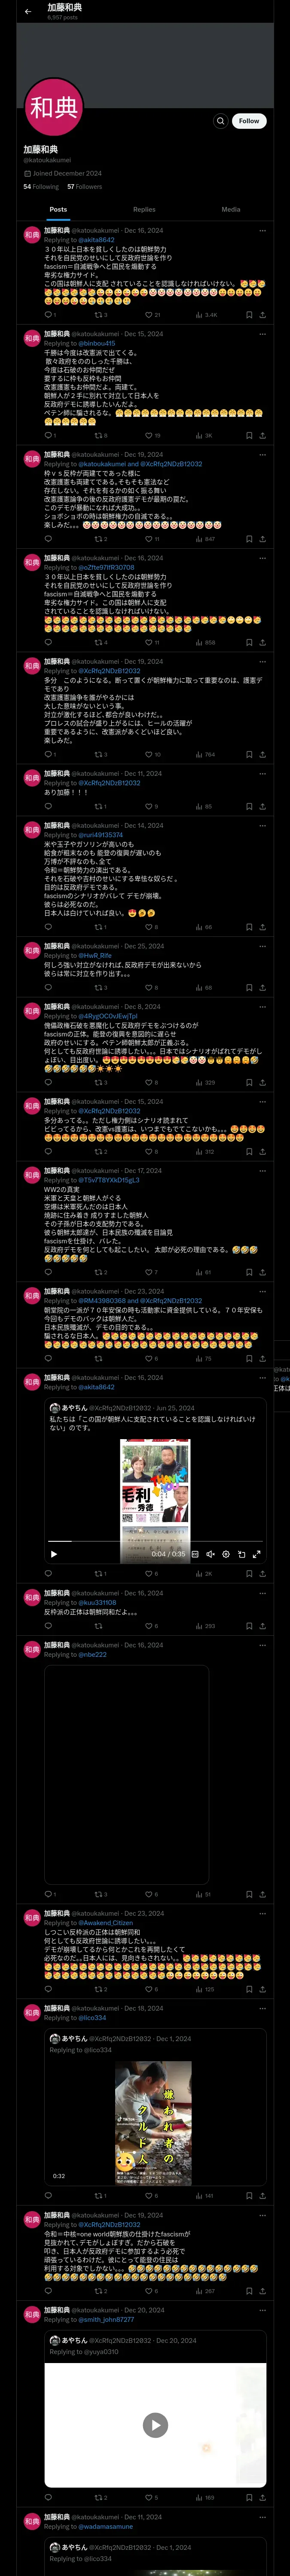Mute the 0:35 embedded video
The width and height of the screenshot is (290, 2576).
click(x=210, y=1554)
